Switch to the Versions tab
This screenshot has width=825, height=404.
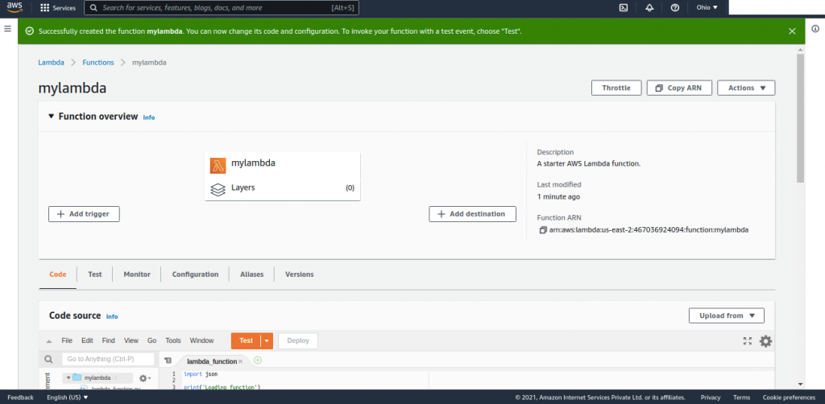(x=300, y=274)
